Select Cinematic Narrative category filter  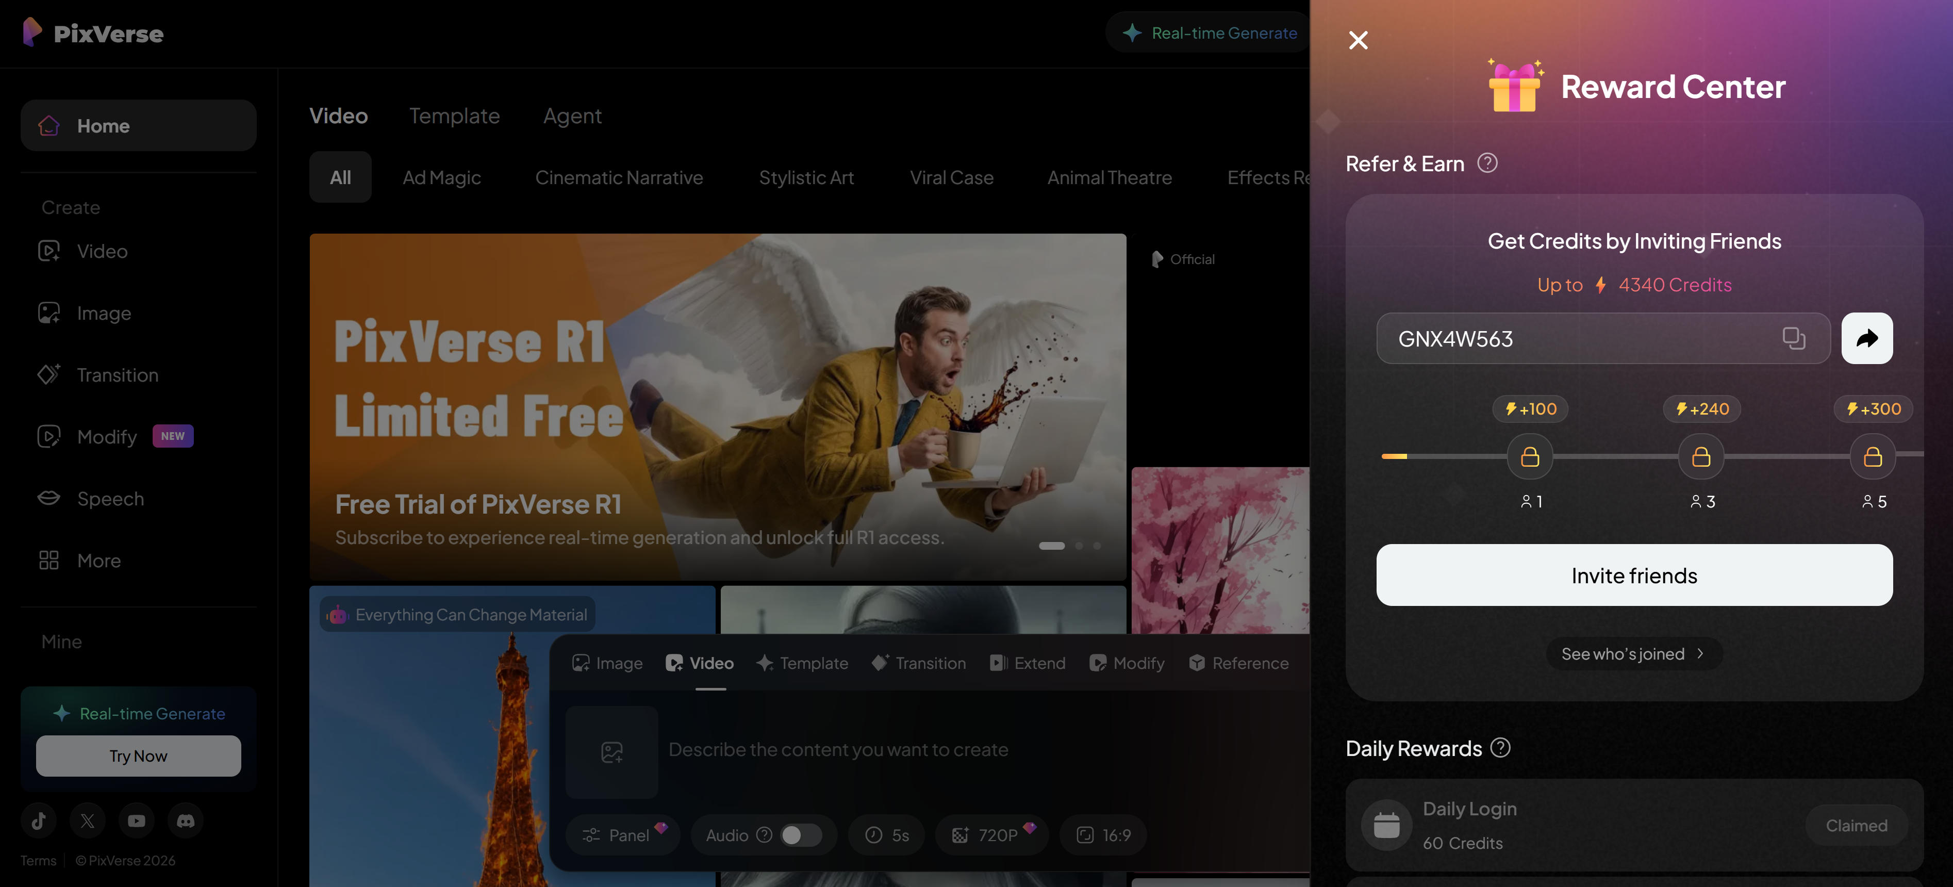point(619,177)
